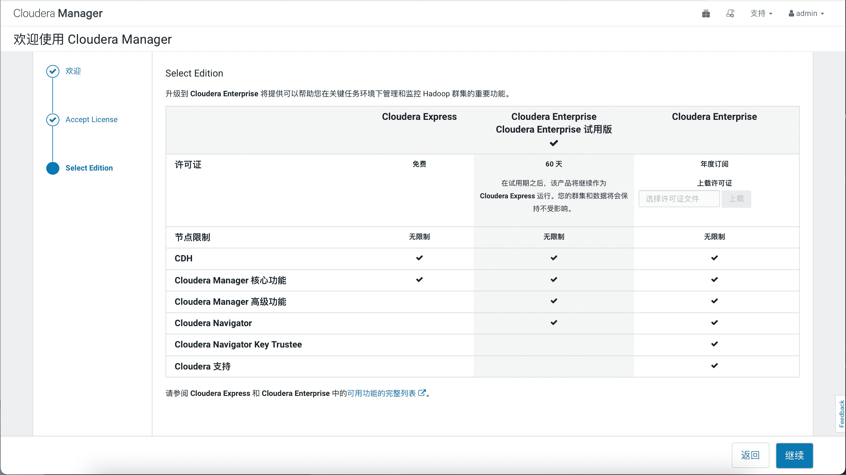The height and width of the screenshot is (475, 846).
Task: Click the 年度订阅 subscription text
Action: (x=714, y=164)
